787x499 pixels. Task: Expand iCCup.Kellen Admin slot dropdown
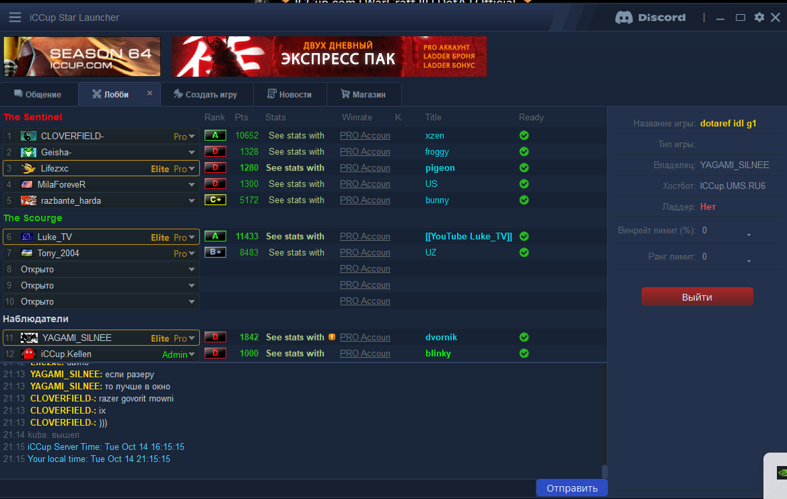tap(192, 354)
